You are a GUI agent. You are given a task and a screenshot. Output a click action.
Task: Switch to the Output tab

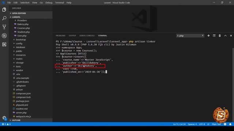(72, 36)
